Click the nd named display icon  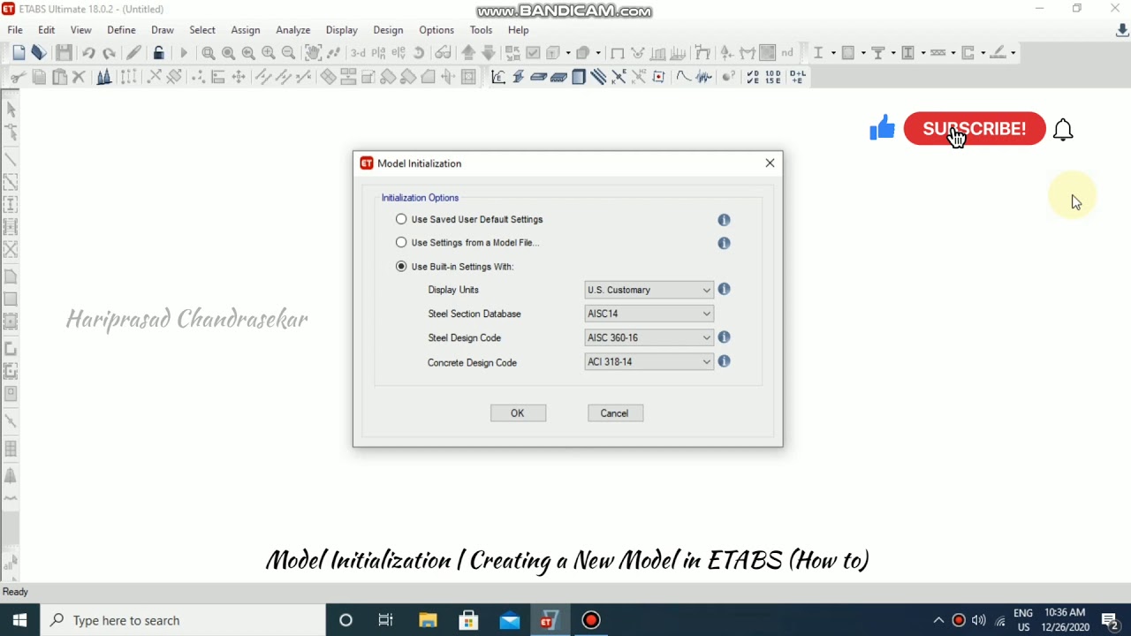click(787, 53)
